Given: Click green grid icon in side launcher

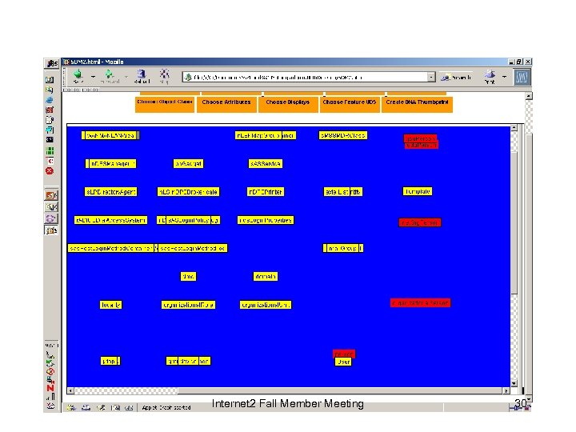Looking at the screenshot, I should coord(50,150).
